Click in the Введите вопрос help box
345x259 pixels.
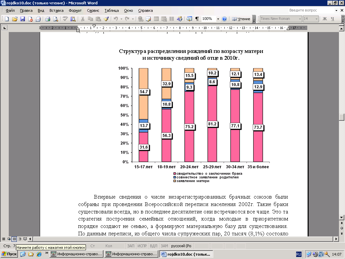tap(311, 10)
